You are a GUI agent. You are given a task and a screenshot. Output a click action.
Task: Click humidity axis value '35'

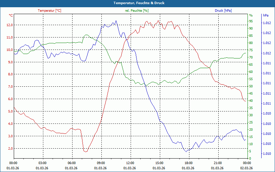point(251,108)
